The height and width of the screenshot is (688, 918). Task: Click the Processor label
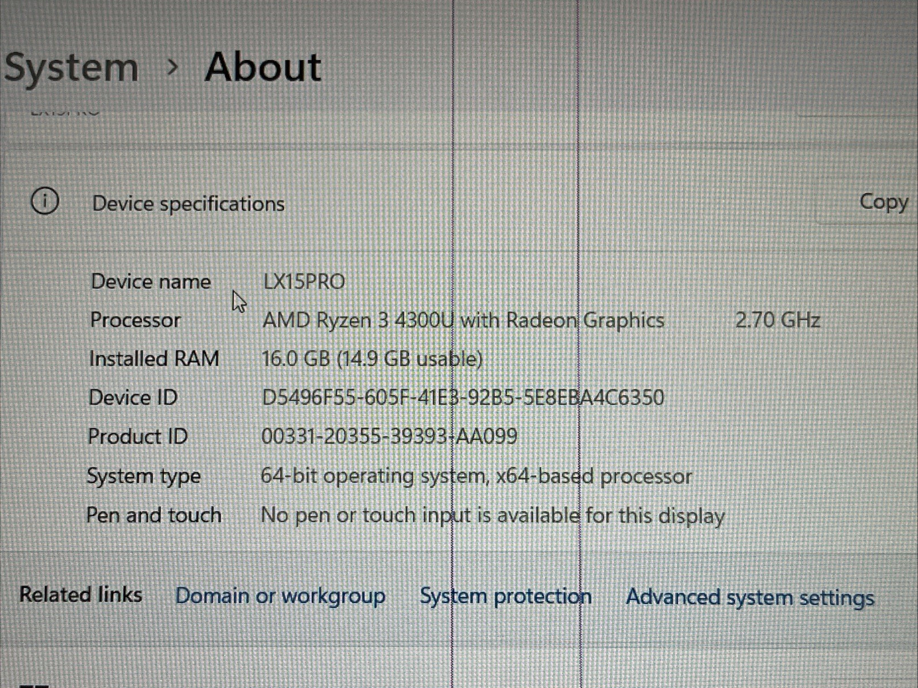(135, 320)
